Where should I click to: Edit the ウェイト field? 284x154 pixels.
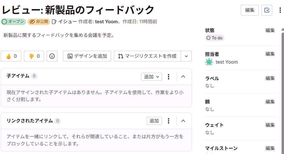coord(270,125)
